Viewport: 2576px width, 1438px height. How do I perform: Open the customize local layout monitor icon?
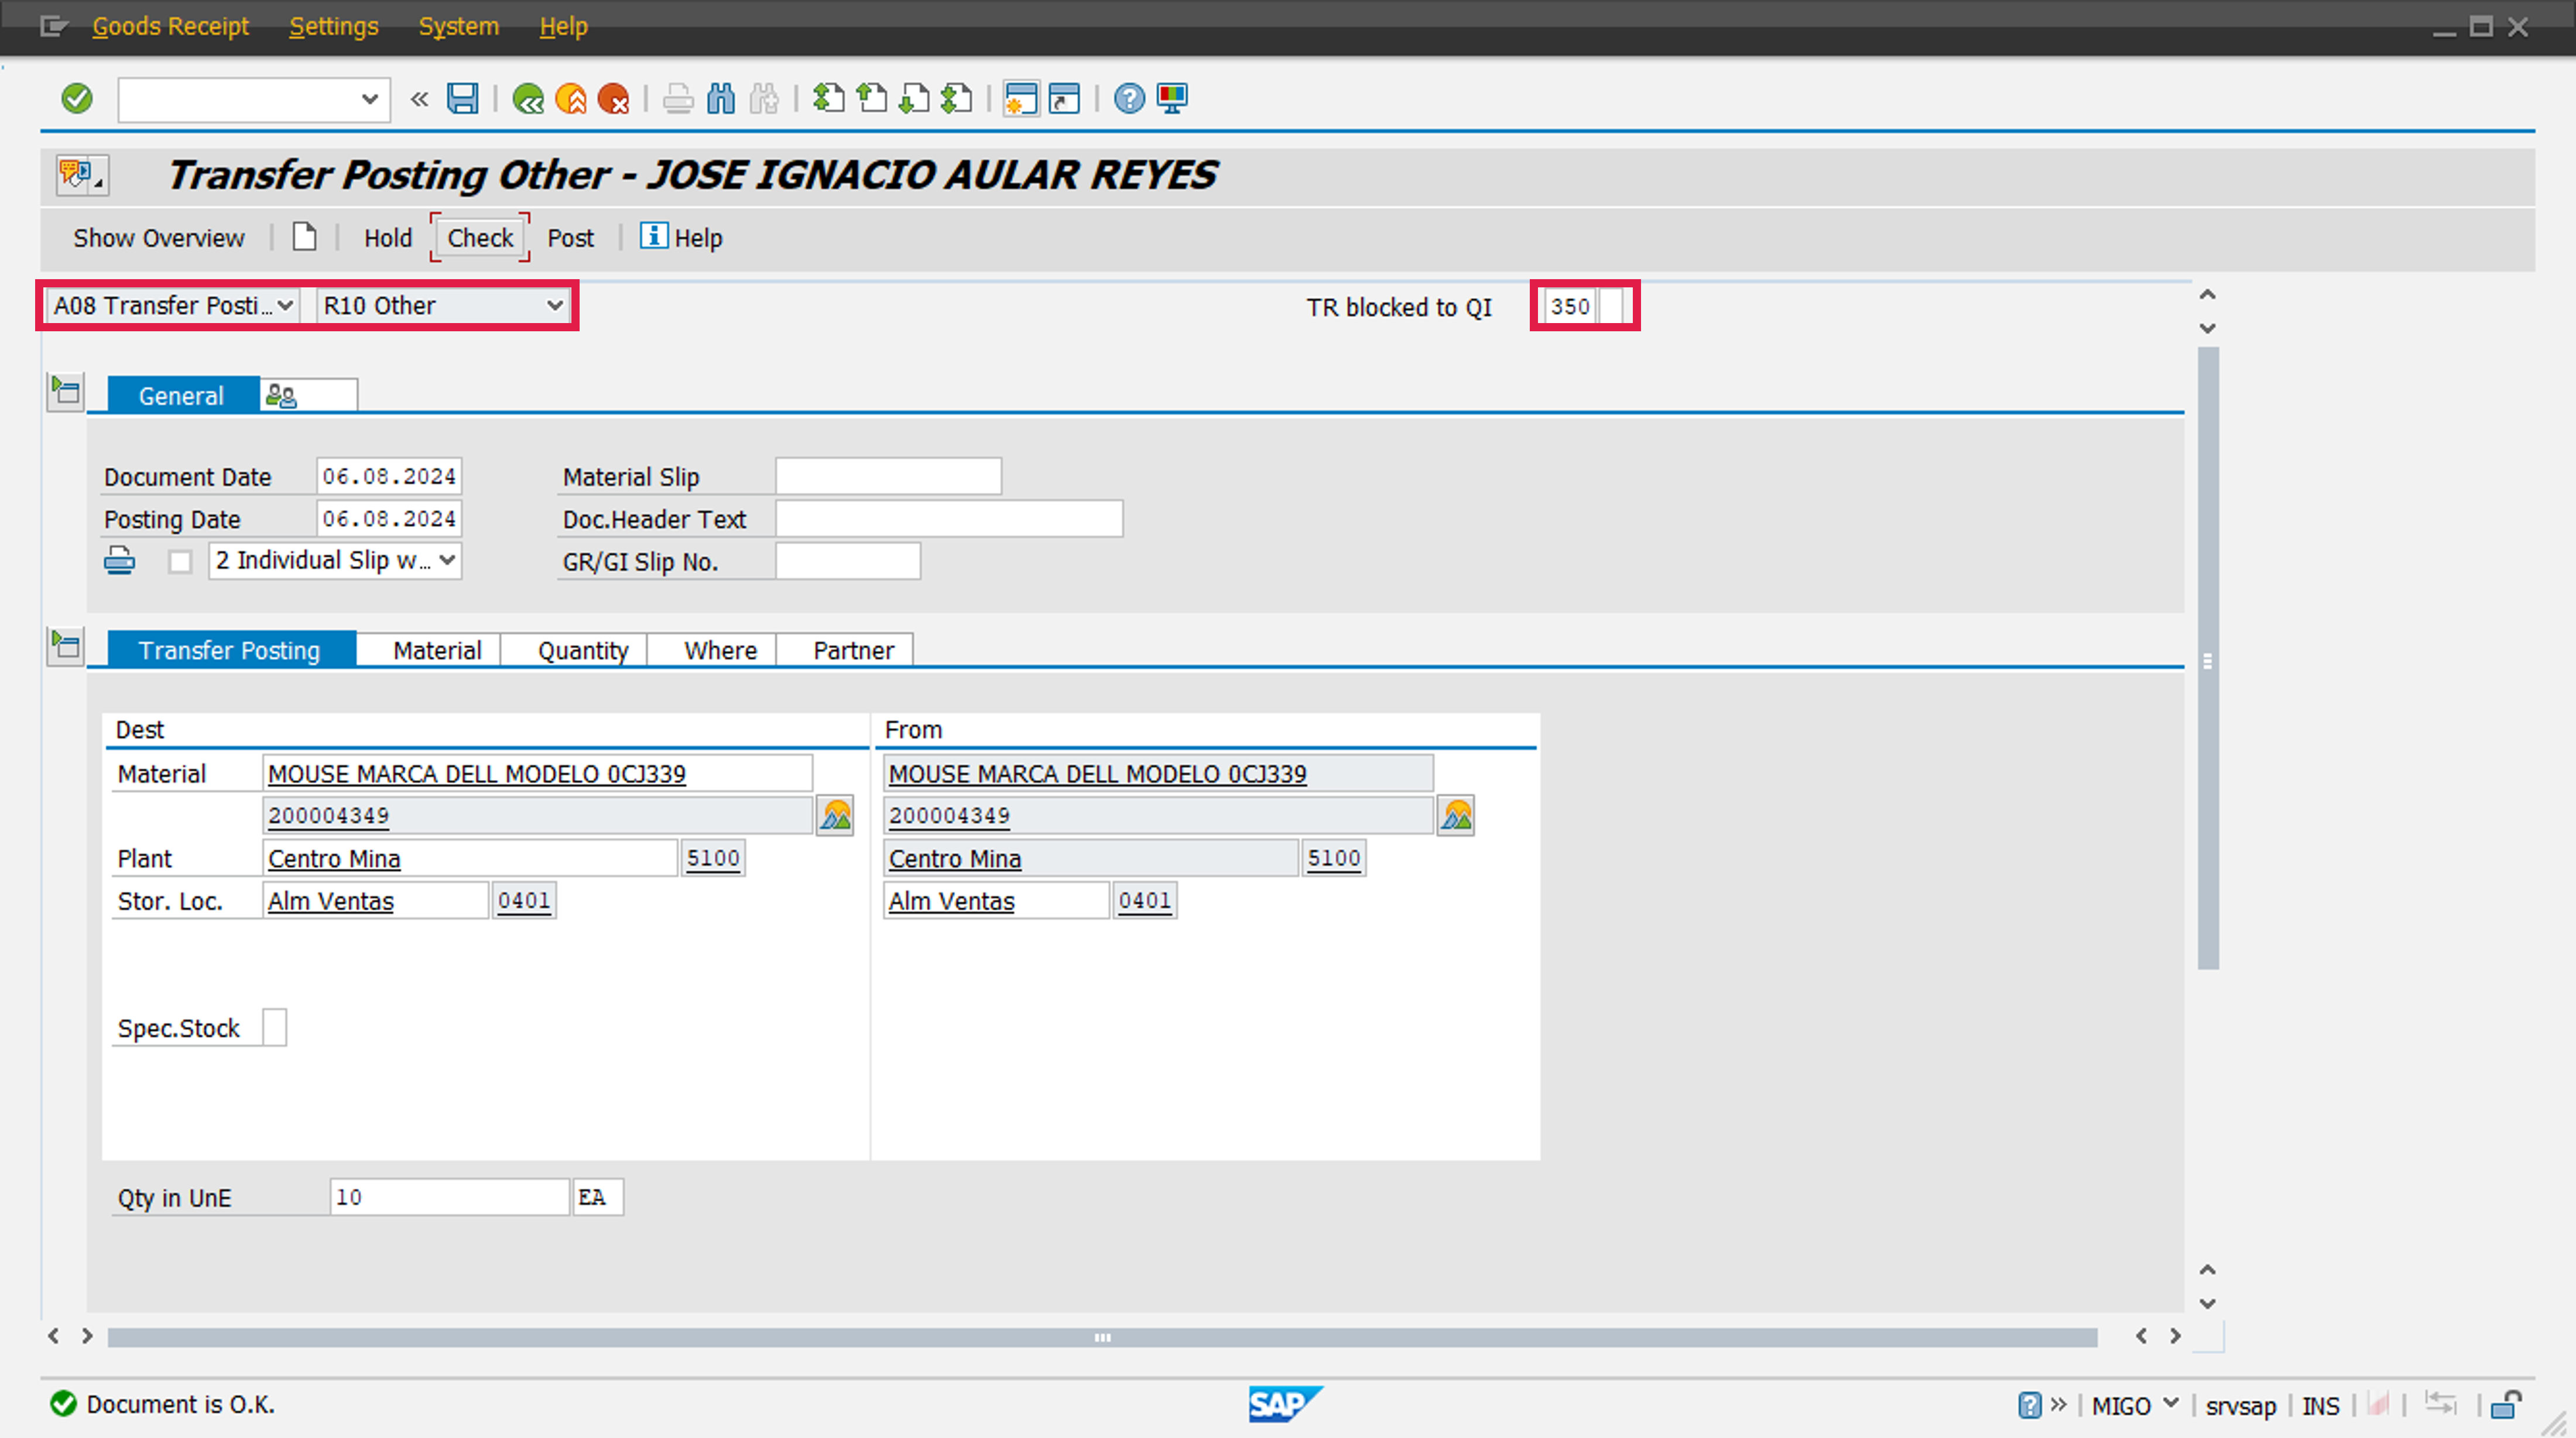(x=1171, y=98)
